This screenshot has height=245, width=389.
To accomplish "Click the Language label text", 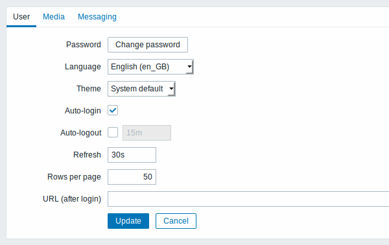I will pos(83,67).
